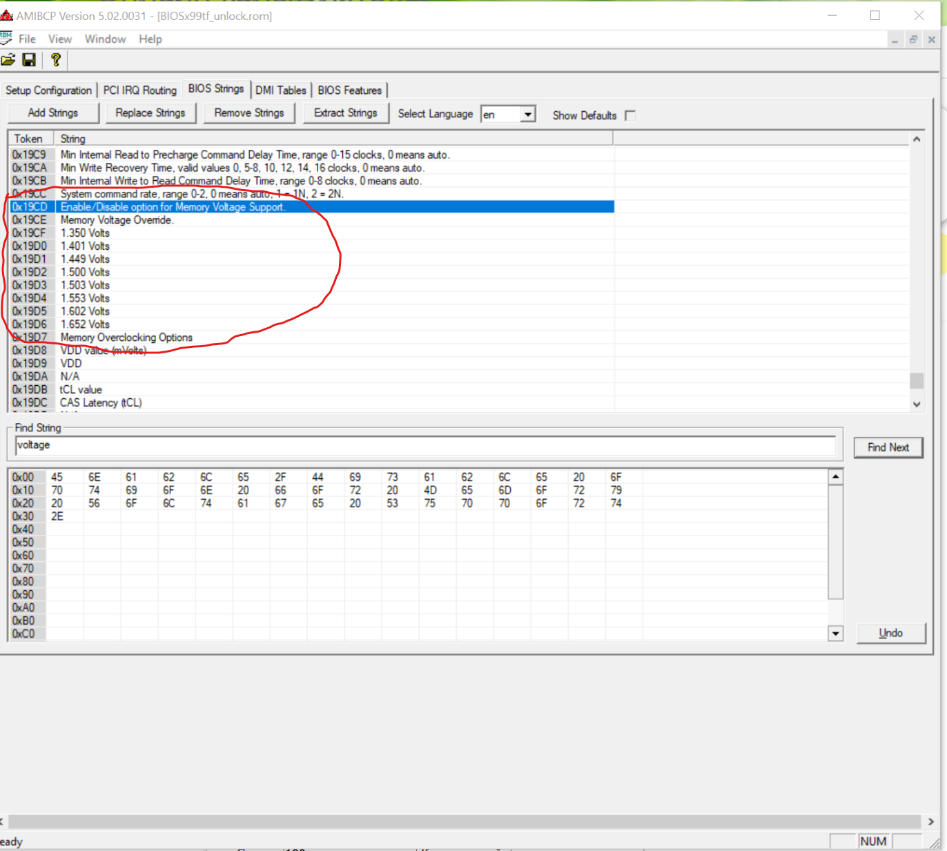Open the Help menu
This screenshot has height=851, width=947.
150,39
